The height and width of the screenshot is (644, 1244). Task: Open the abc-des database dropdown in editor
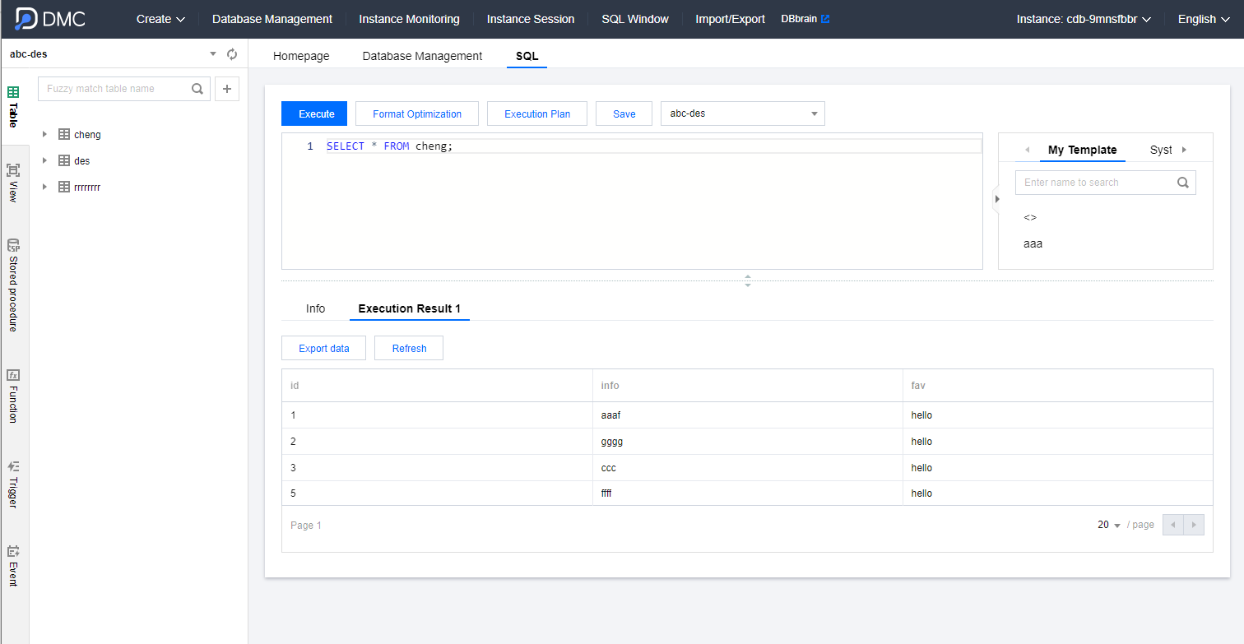tap(742, 114)
